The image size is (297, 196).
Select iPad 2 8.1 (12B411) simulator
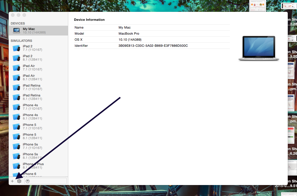[x=38, y=58]
